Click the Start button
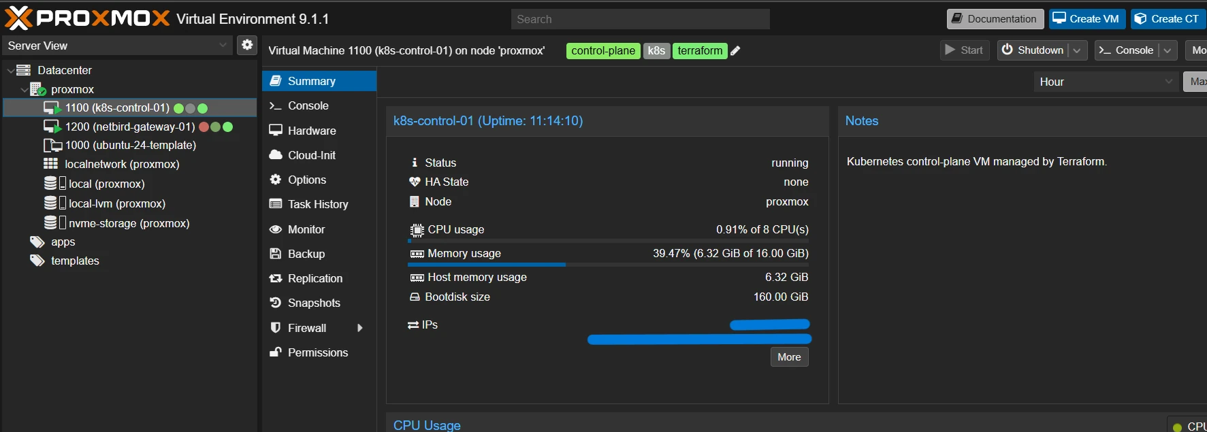Viewport: 1207px width, 432px height. [x=965, y=50]
